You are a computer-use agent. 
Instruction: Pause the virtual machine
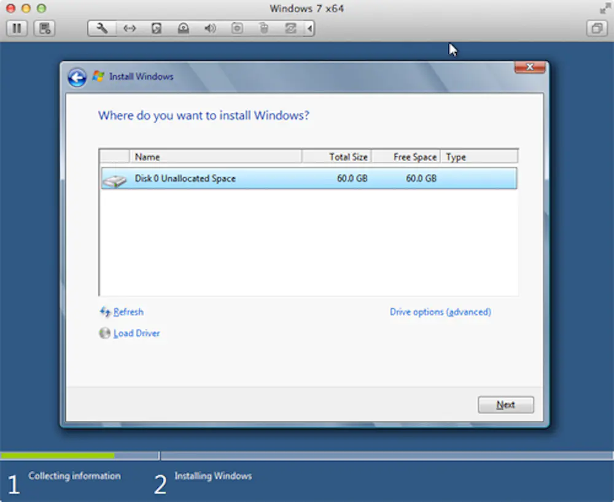[17, 28]
